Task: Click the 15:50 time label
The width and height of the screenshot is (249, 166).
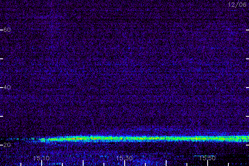Action: pyautogui.click(x=207, y=158)
